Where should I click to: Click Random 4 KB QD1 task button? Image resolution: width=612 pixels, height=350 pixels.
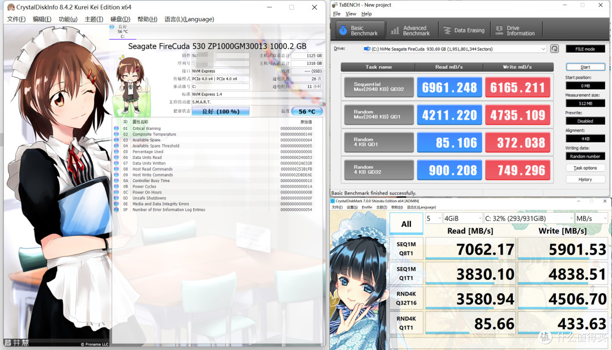379,142
